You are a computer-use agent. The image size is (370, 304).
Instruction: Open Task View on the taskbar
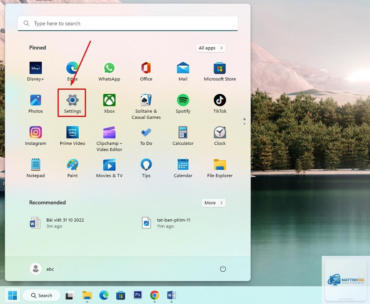tap(70, 295)
